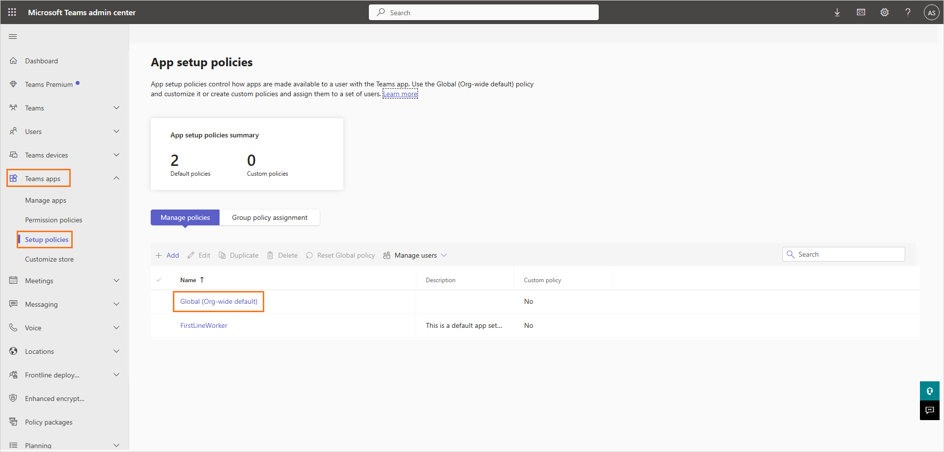Viewport: 944px width, 452px height.
Task: Click the Locations globe icon
Action: coord(13,351)
